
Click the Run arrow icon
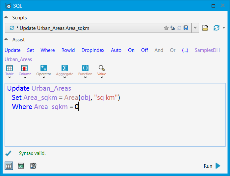(x=218, y=166)
